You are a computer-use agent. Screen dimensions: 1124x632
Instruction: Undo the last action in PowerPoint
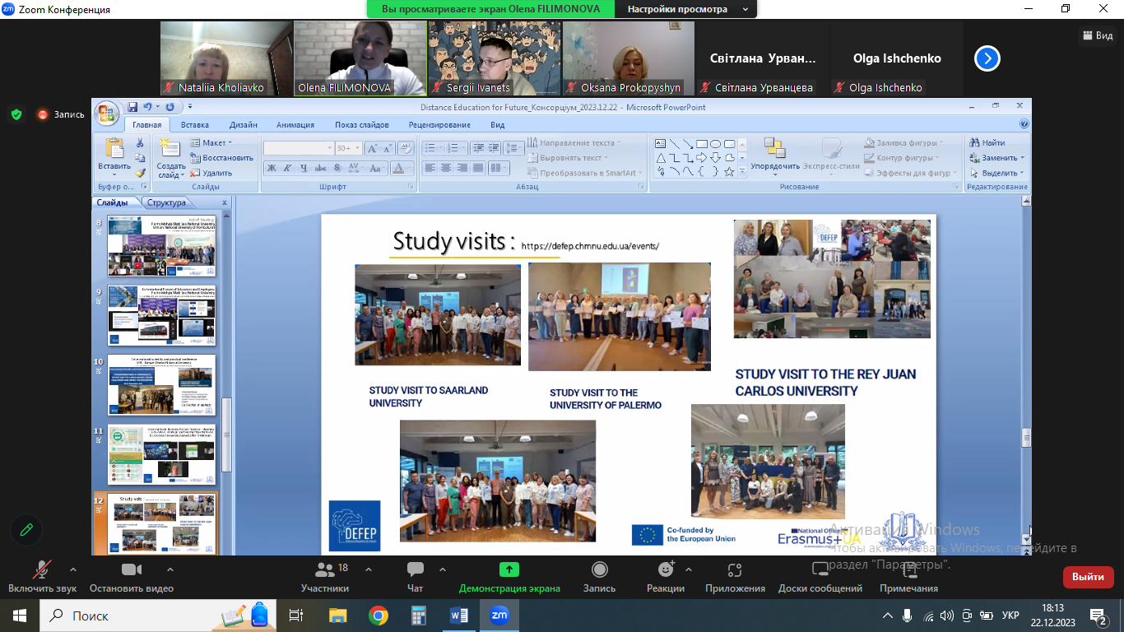tap(147, 106)
